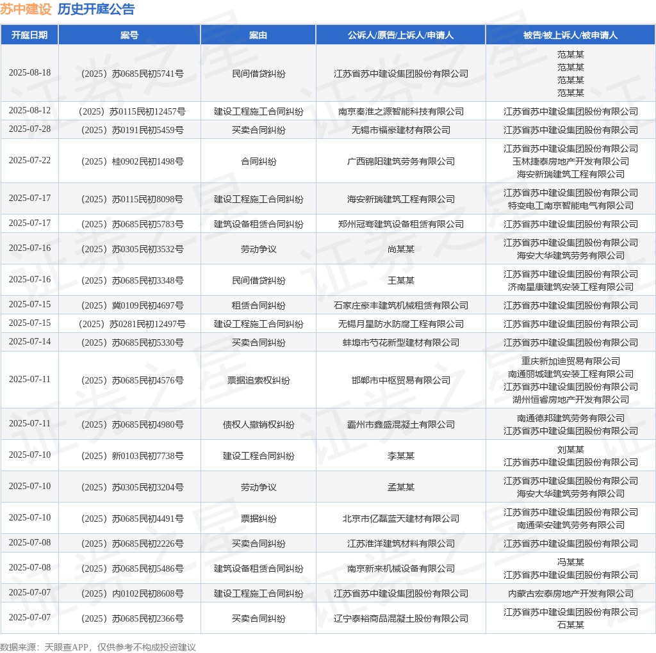Click plaintiff 石家庄泰丰建筑机械租赁有限公司

pyautogui.click(x=400, y=305)
